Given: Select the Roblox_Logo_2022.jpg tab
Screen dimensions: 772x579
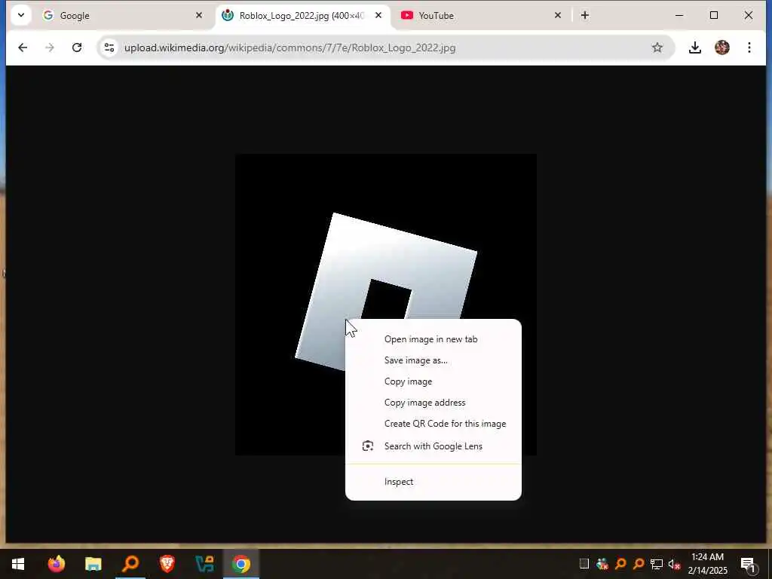Looking at the screenshot, I should [x=302, y=15].
